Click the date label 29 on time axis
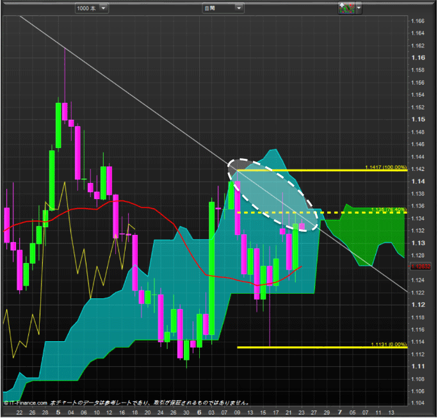Image resolution: width=438 pixels, height=418 pixels. pos(327,413)
